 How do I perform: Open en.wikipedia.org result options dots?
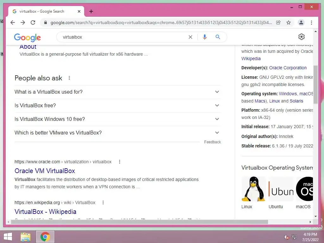pos(103,202)
